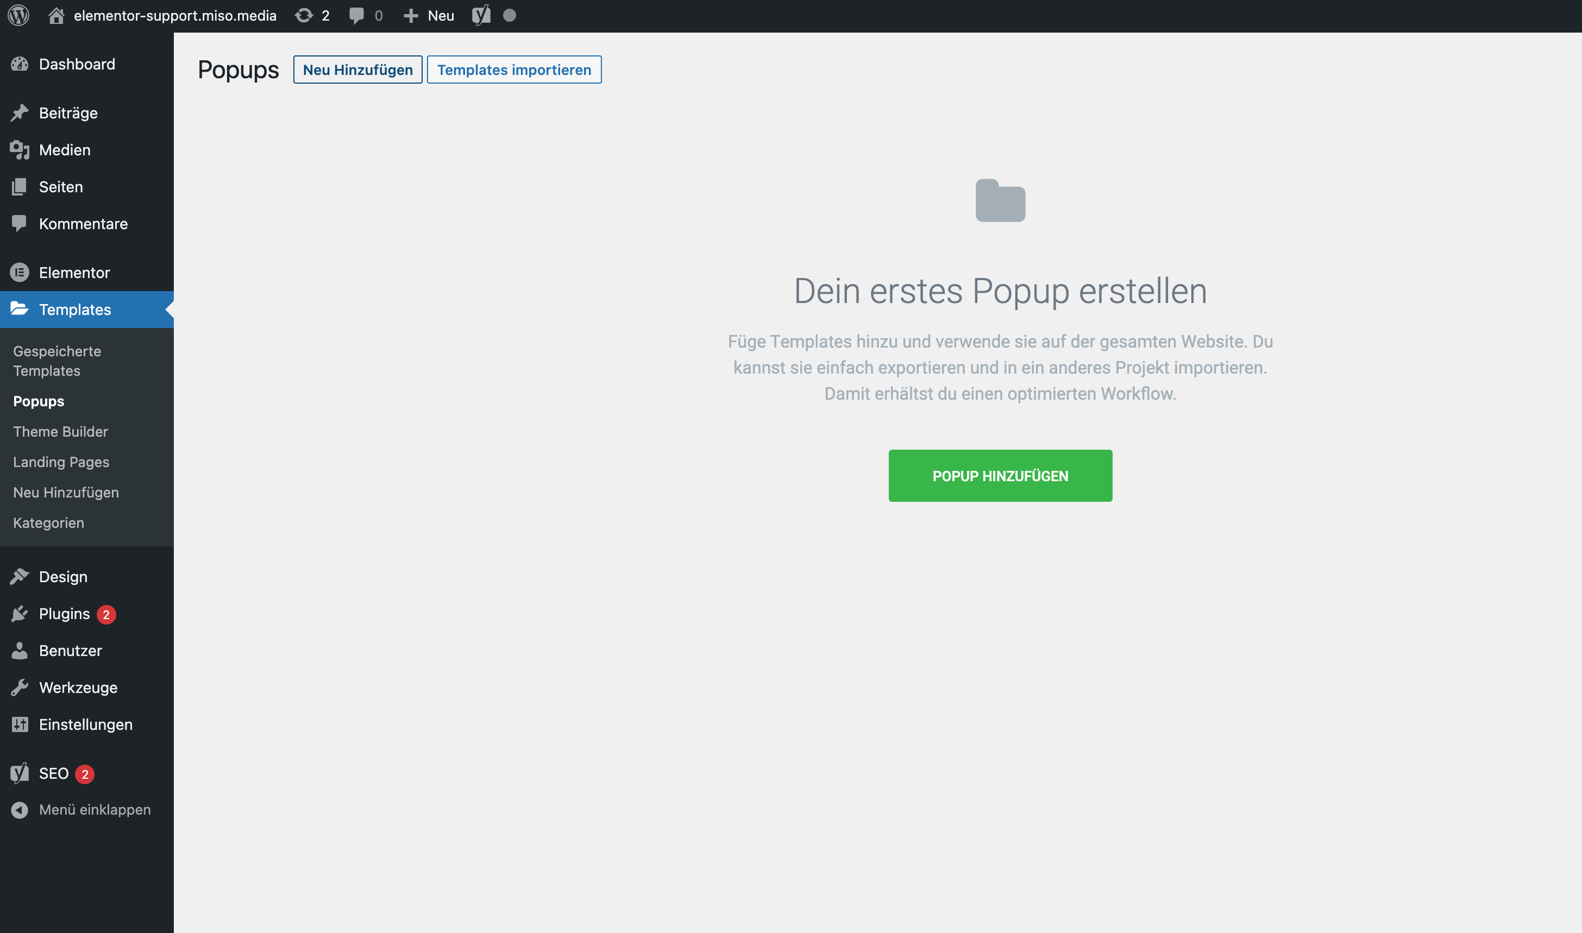Go to Medien in the sidebar
Viewport: 1582px width, 933px height.
(x=64, y=150)
